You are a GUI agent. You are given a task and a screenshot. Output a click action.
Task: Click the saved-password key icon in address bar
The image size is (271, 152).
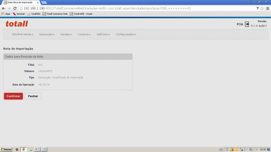pyautogui.click(x=257, y=8)
